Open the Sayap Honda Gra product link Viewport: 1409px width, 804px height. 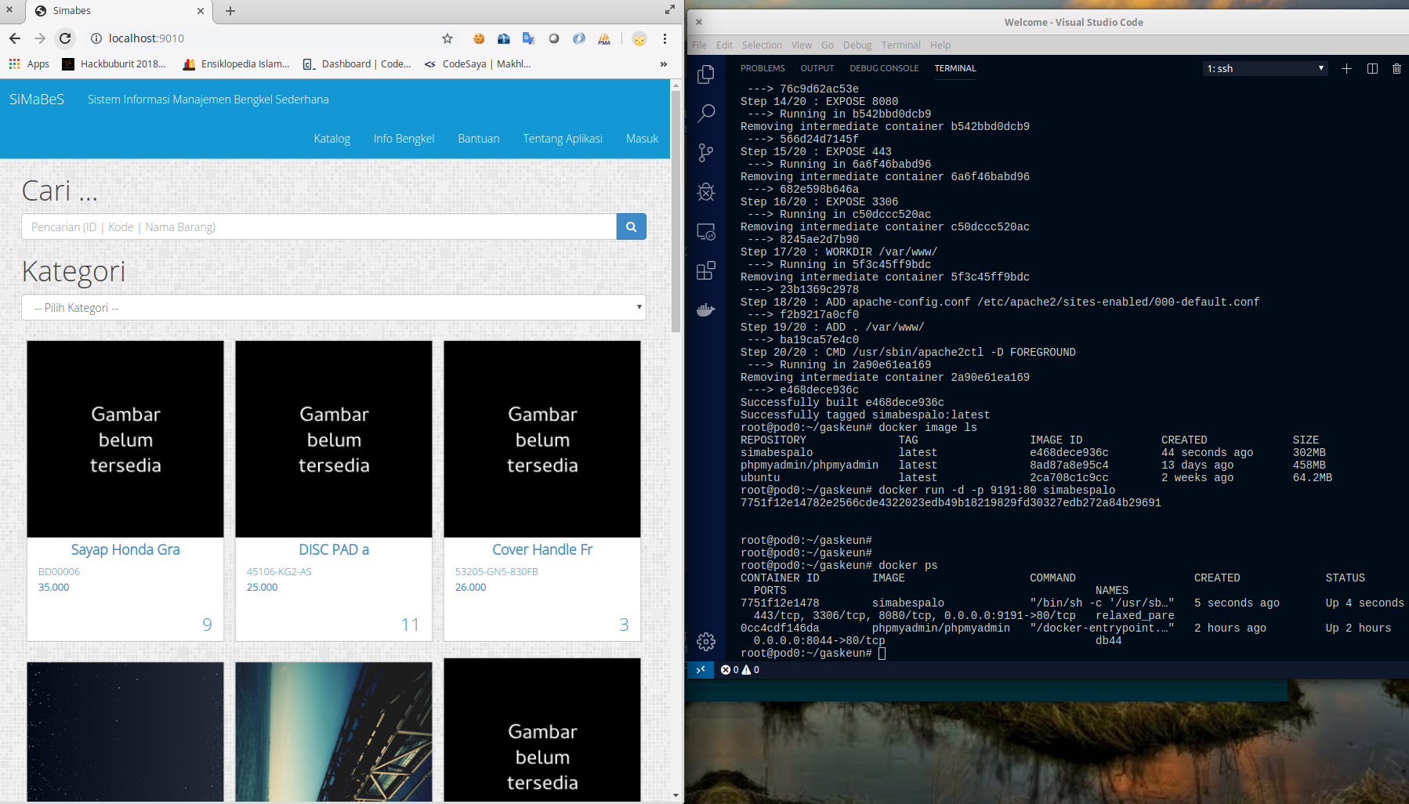pyautogui.click(x=125, y=550)
